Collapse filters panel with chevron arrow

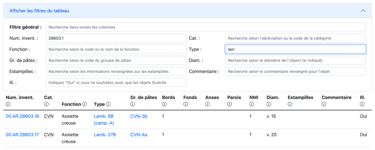click(x=363, y=11)
